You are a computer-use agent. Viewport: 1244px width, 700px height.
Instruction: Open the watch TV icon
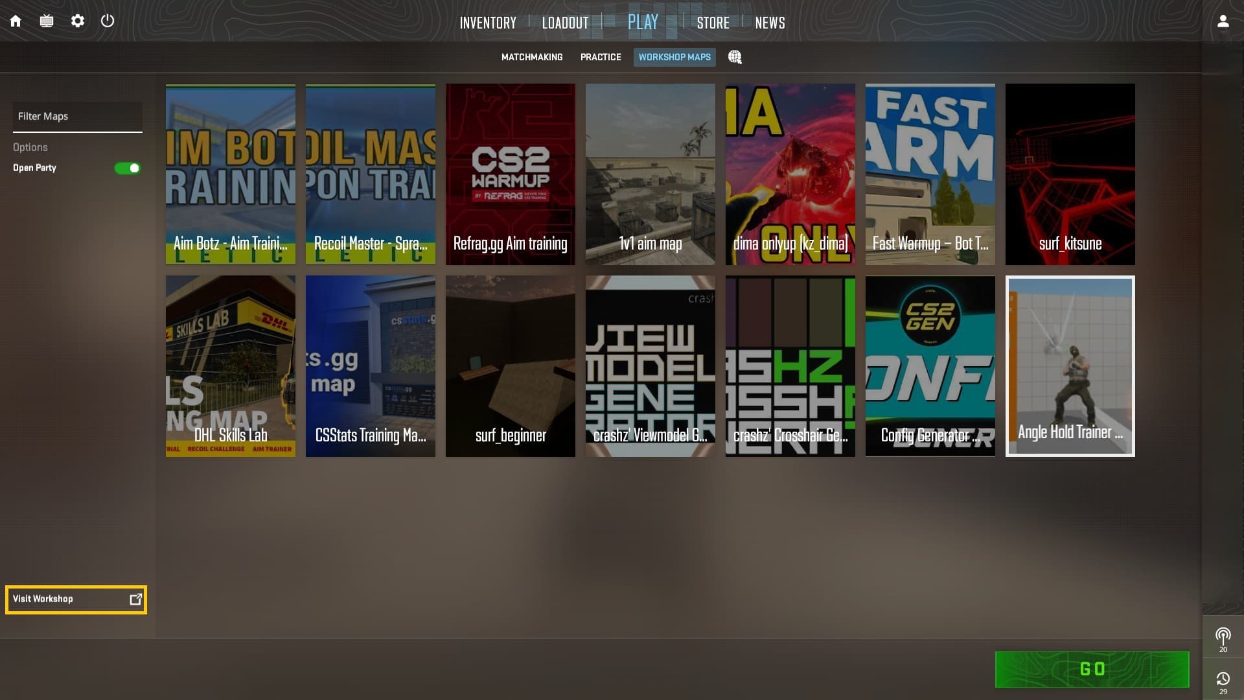pos(47,21)
